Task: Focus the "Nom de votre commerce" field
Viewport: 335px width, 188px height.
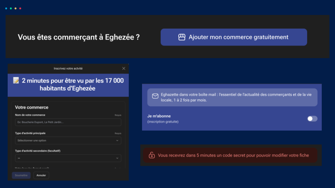Action: (x=68, y=122)
